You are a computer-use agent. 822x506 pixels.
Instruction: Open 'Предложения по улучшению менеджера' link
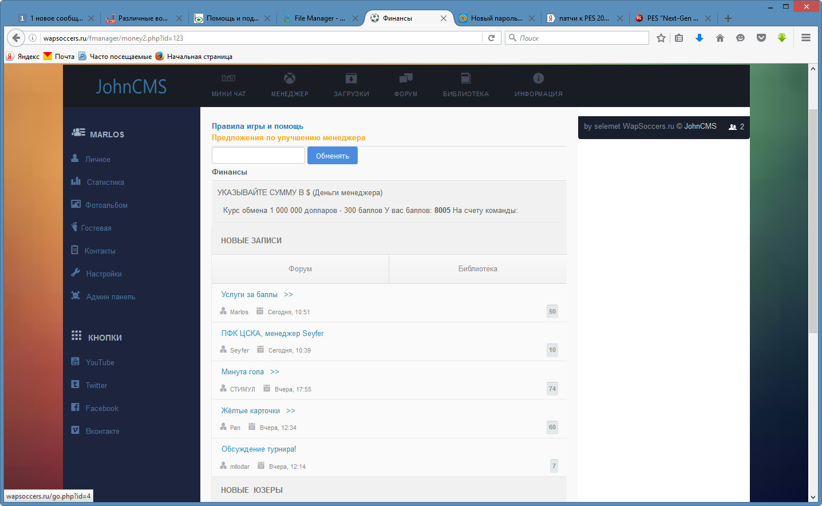point(289,137)
